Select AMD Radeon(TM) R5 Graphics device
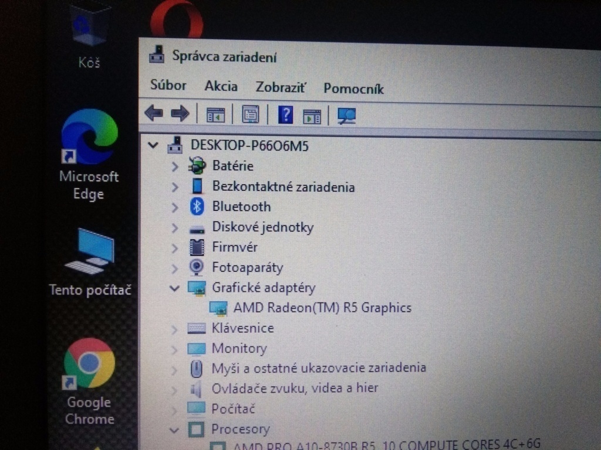This screenshot has width=601, height=450. point(322,308)
